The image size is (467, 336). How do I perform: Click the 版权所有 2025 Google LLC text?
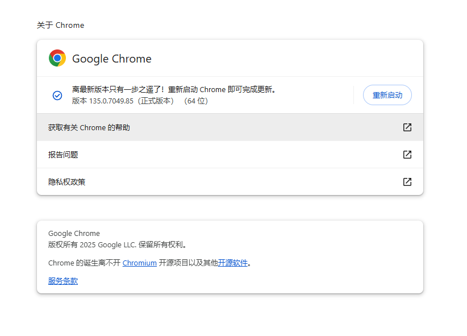tap(118, 245)
